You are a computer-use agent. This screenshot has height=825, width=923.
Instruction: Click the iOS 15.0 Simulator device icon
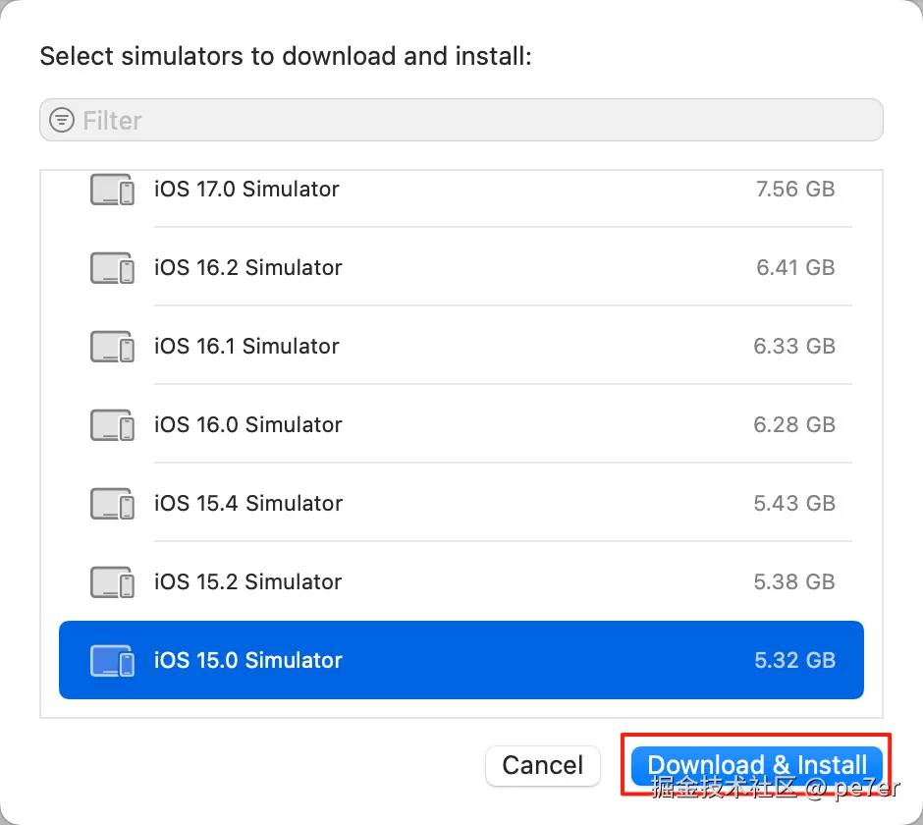(x=113, y=661)
